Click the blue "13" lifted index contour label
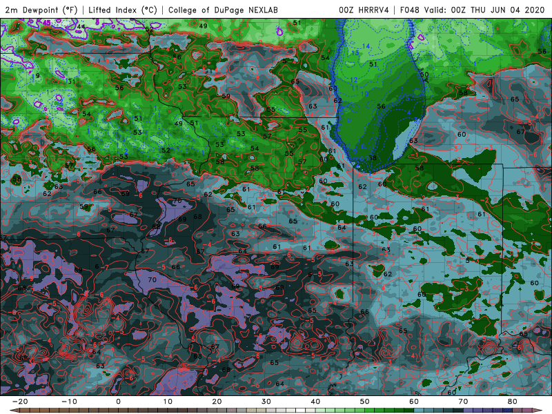The width and height of the screenshot is (552, 414). click(x=355, y=53)
